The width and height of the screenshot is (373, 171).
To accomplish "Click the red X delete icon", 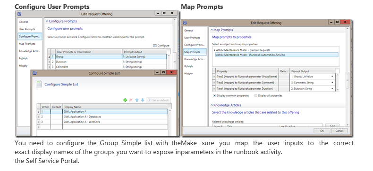I will tap(131, 100).
